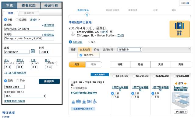
Task: Click the Superliner Roomette room diagram
Action: pos(181,100)
